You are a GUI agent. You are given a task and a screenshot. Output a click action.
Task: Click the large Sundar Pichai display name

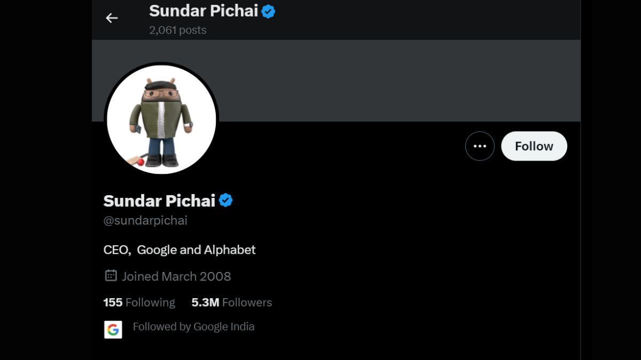click(159, 201)
